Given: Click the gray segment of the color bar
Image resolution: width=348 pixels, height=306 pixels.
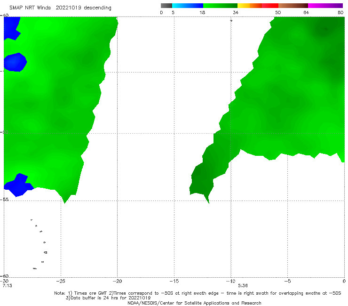Looking at the screenshot, I should 166,6.
